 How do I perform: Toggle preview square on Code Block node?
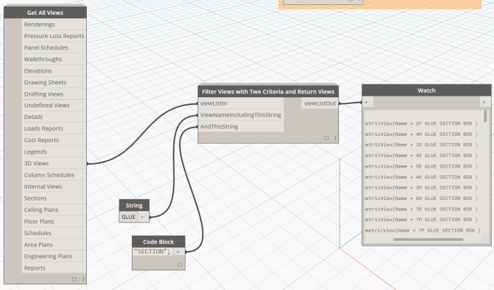point(179,265)
